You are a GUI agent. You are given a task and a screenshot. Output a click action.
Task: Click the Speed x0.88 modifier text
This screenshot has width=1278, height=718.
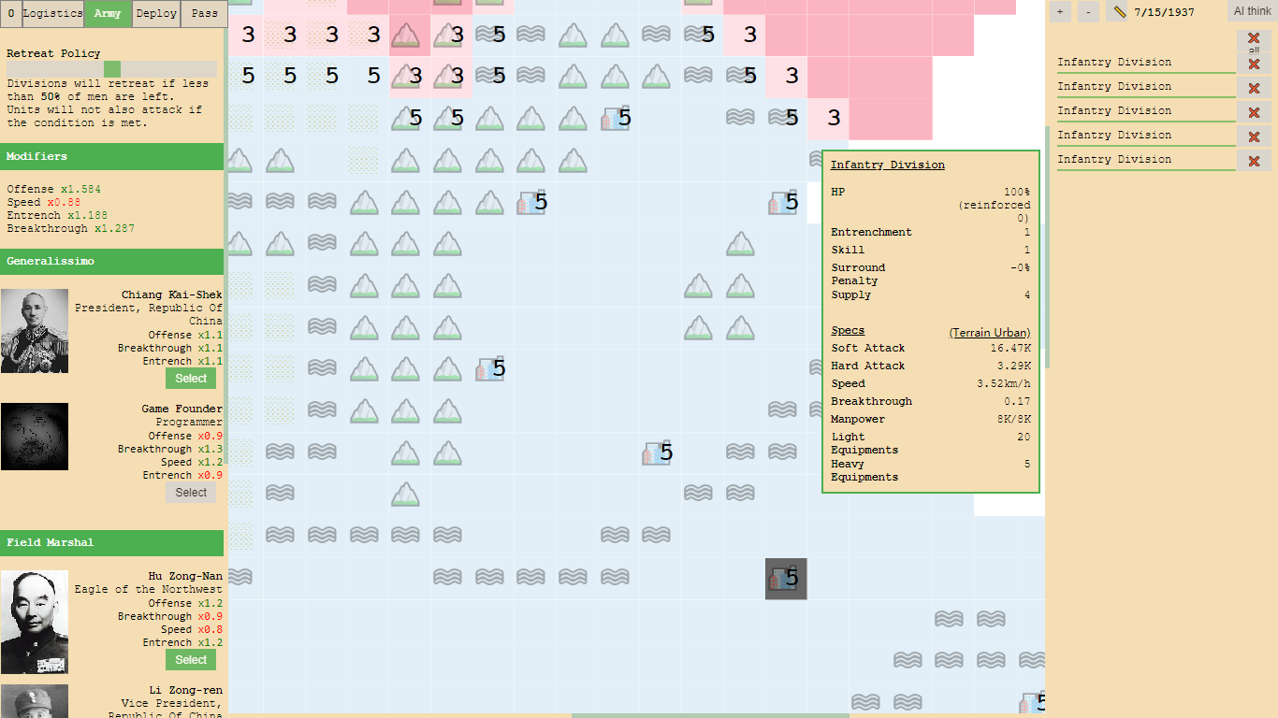click(44, 202)
